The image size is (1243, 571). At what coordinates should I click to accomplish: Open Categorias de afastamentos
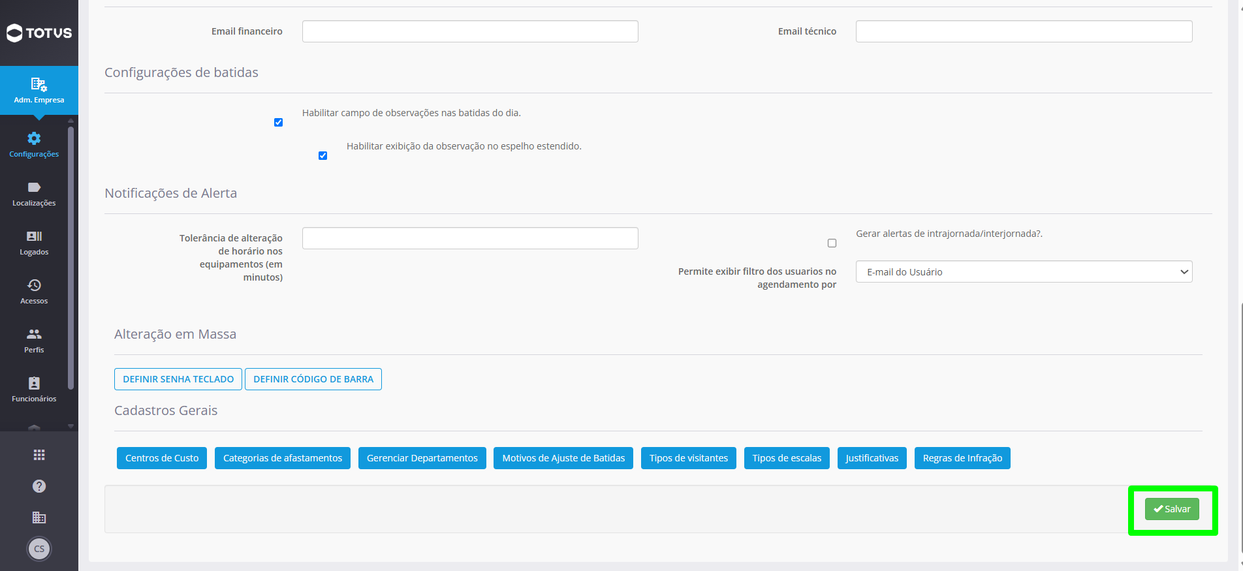(x=283, y=458)
